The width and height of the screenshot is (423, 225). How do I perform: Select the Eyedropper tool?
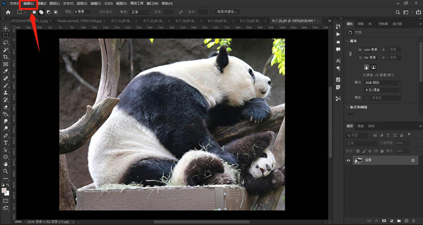pyautogui.click(x=6, y=71)
